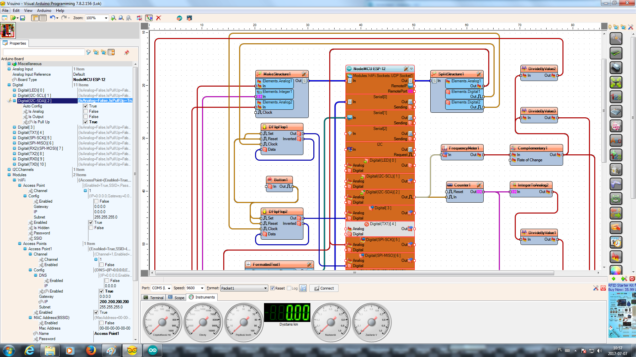The height and width of the screenshot is (357, 636).
Task: Enable the DNS Enabled False checkbox
Action: click(107, 281)
